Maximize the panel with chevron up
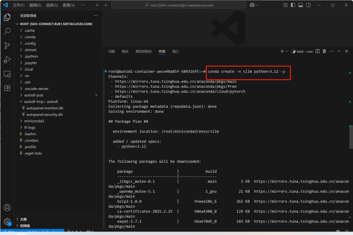Screen dimensions: 353x235 (x=339, y=51)
